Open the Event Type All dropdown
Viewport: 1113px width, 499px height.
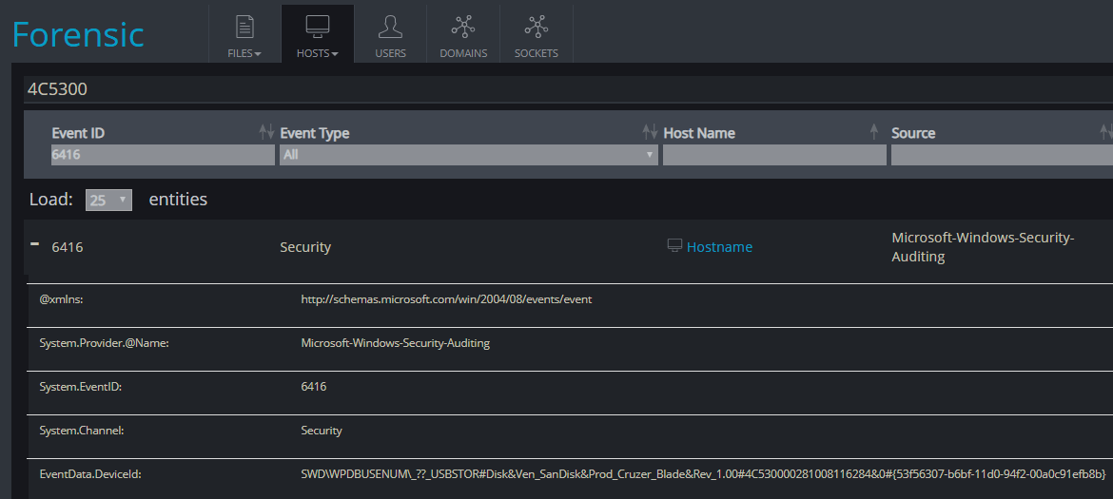(468, 155)
